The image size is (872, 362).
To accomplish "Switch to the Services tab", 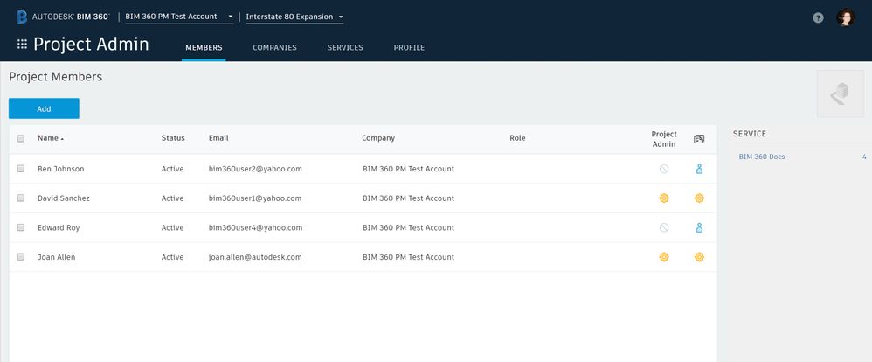I will point(345,48).
